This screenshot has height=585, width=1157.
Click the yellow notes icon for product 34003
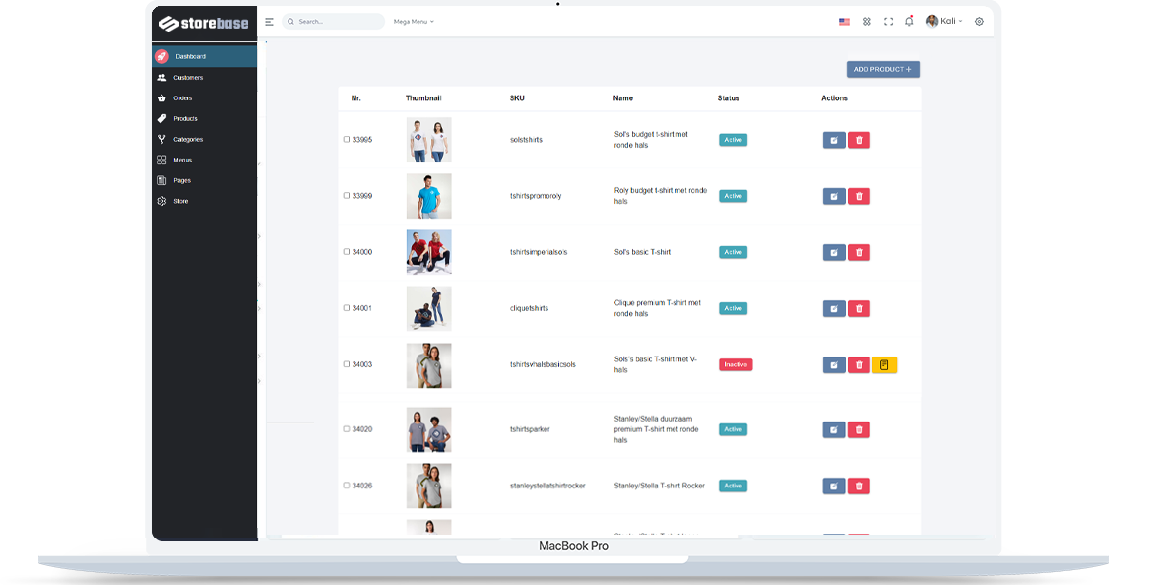[884, 364]
